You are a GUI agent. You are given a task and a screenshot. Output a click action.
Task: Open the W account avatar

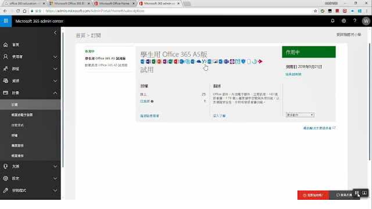pos(366,21)
